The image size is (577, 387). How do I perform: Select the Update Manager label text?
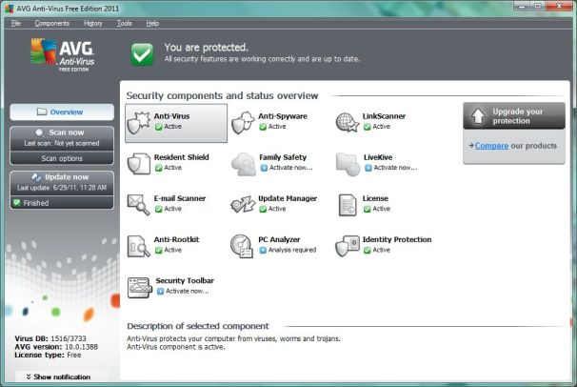point(288,198)
